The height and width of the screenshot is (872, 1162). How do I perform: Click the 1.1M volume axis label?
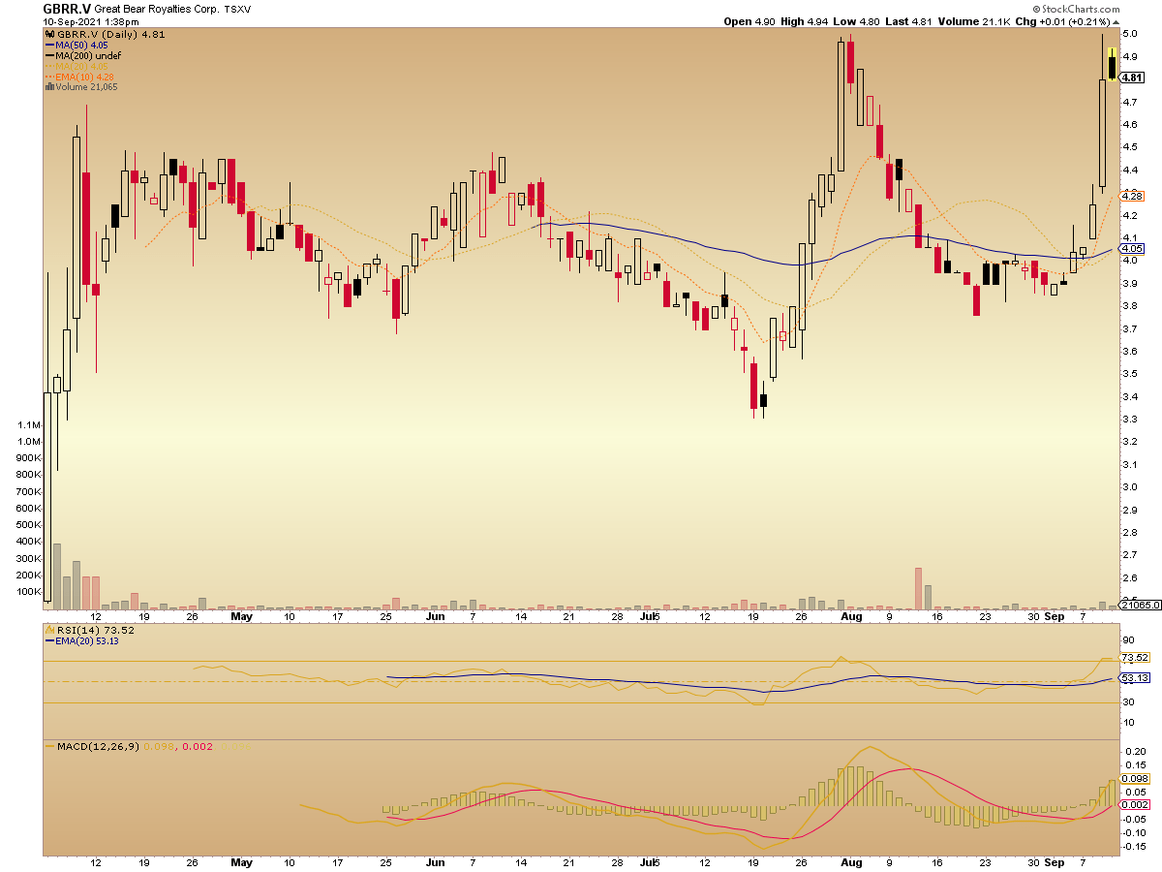coord(30,426)
